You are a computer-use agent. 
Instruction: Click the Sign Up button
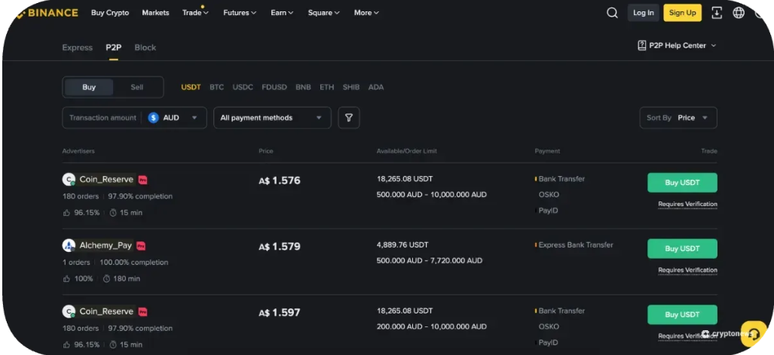coord(683,13)
